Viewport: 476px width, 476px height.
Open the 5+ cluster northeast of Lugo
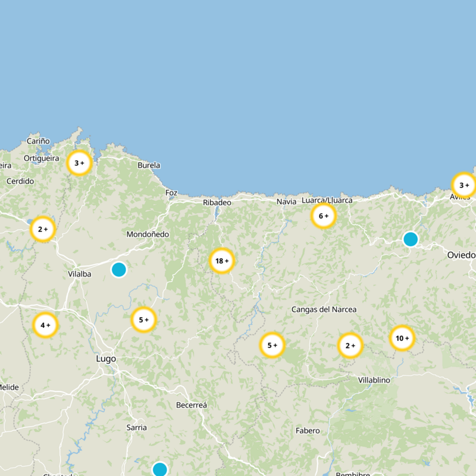[143, 320]
